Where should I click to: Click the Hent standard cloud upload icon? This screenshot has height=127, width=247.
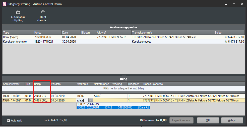tap(43, 12)
